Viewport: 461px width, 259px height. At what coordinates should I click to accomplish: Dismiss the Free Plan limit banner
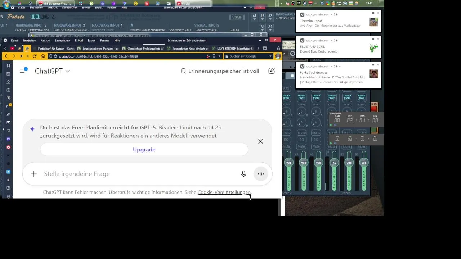260,141
